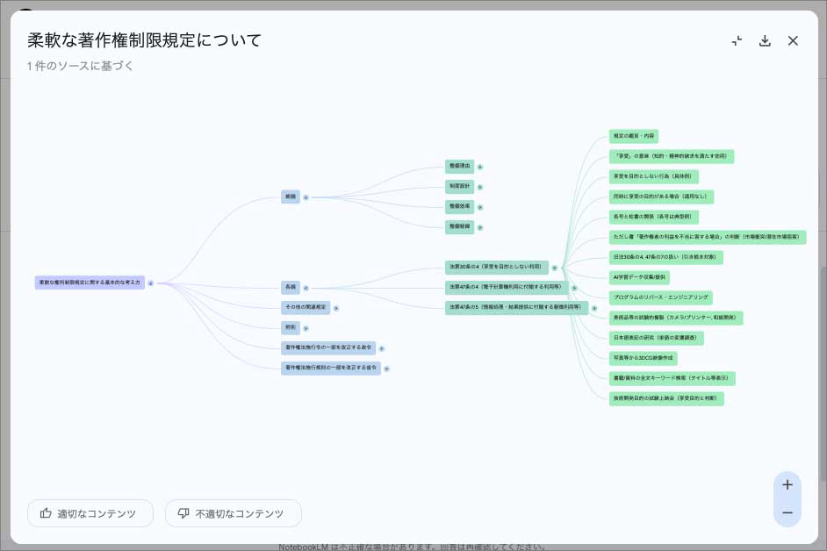Open 著作権法施行令の一部を改正する政令 node
This screenshot has width=827, height=551.
(327, 347)
